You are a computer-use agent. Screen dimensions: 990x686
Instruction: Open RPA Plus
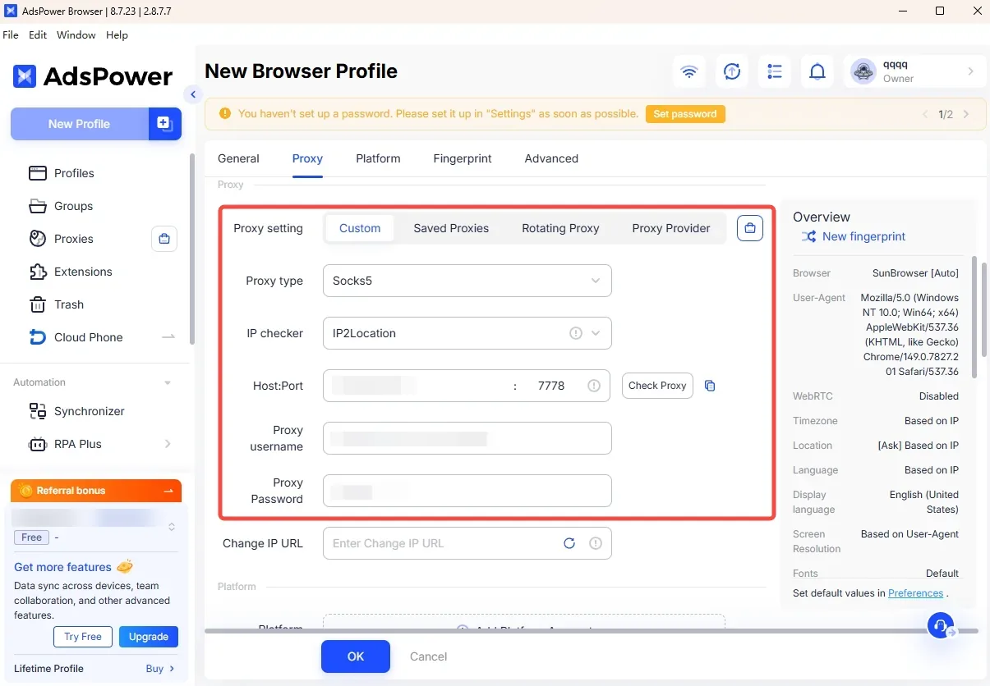pyautogui.click(x=78, y=444)
